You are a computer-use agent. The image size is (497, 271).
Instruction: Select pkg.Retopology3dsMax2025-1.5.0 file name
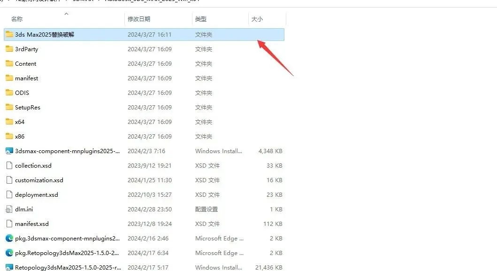click(67, 253)
